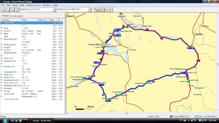Open the File menu
Viewport: 219px width, 123px height.
[3, 5]
